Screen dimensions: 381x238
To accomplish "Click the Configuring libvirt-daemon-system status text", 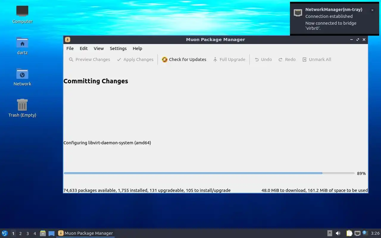I will click(107, 143).
